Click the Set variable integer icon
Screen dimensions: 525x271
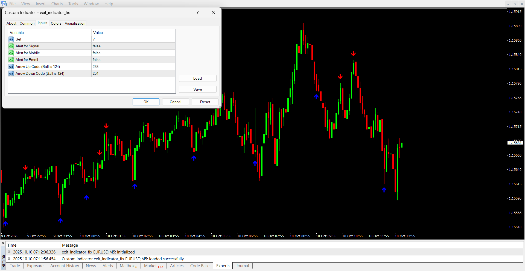pyautogui.click(x=11, y=39)
